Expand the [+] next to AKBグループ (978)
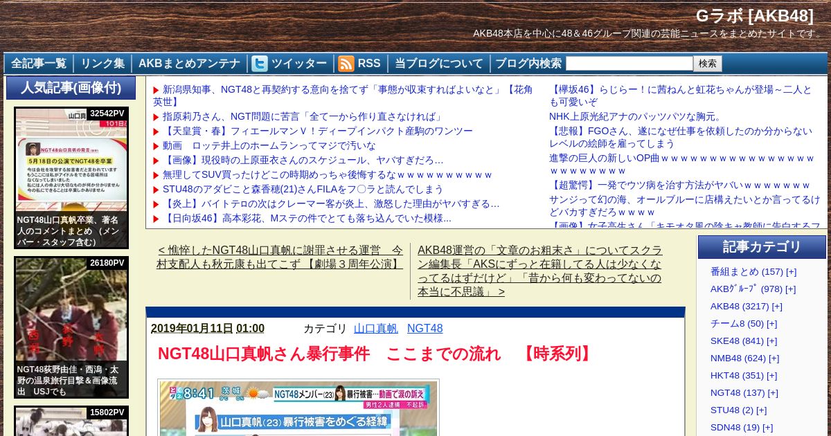The image size is (831, 436). (x=790, y=289)
